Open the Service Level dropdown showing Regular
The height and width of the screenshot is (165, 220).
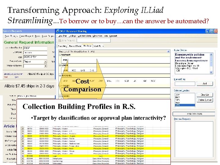coord(46,62)
